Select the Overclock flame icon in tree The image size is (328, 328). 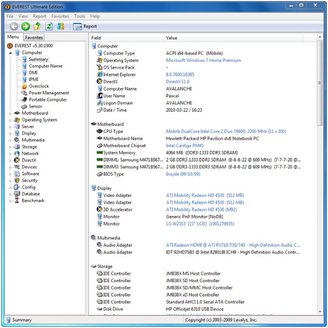(24, 86)
